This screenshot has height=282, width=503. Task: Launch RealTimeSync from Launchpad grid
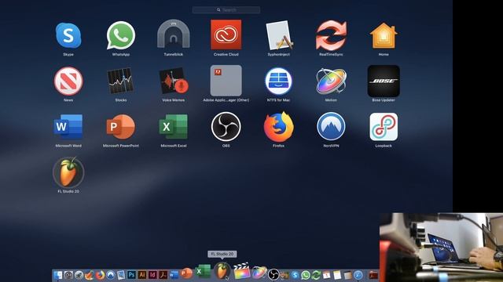331,35
